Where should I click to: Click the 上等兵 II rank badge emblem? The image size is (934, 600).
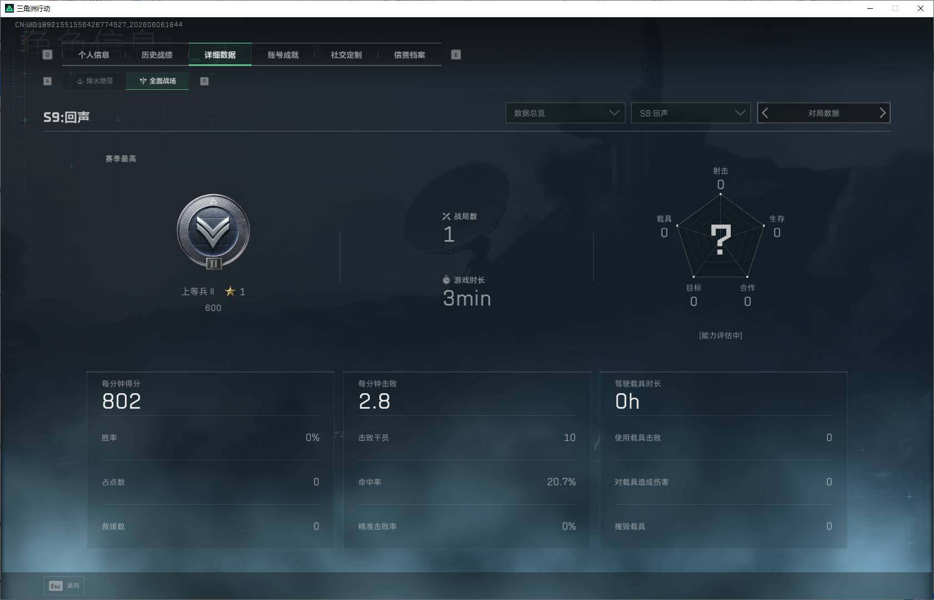(x=213, y=232)
